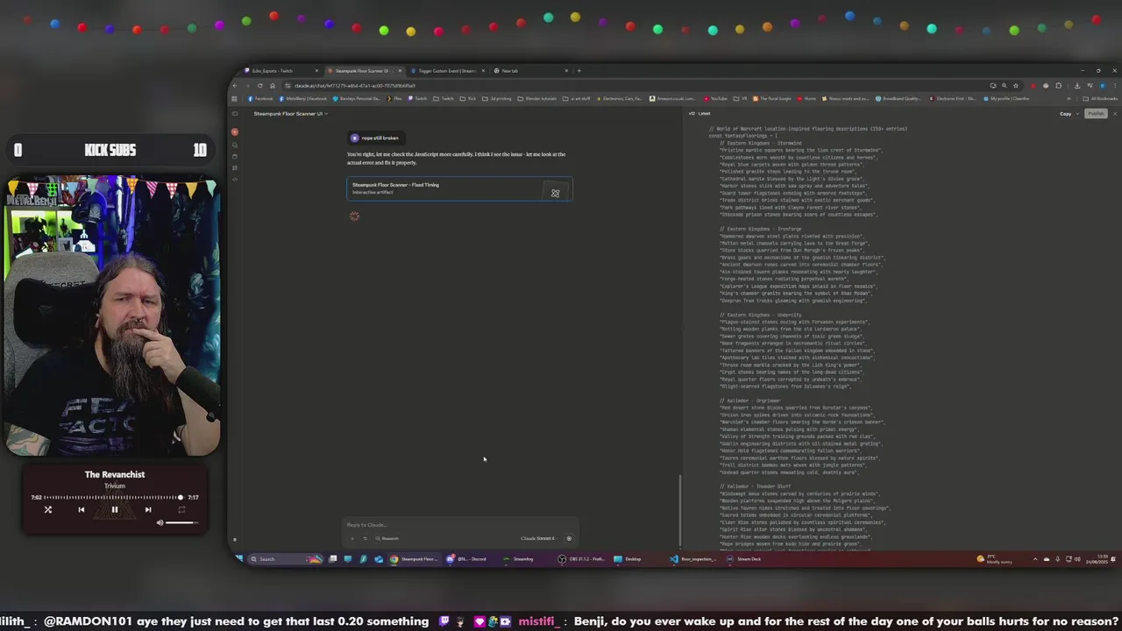Click the Reply to Claude input field
The width and height of the screenshot is (1122, 631).
coord(456,525)
